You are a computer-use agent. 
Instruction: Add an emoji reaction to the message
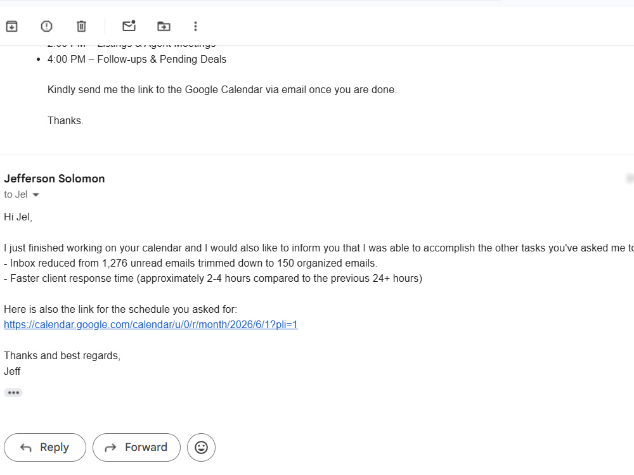click(x=202, y=447)
